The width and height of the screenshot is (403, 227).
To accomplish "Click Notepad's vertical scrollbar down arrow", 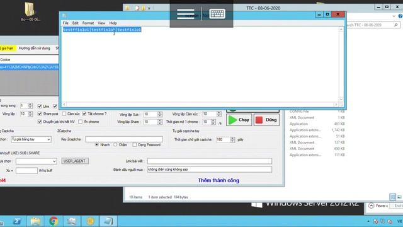I will (341, 99).
